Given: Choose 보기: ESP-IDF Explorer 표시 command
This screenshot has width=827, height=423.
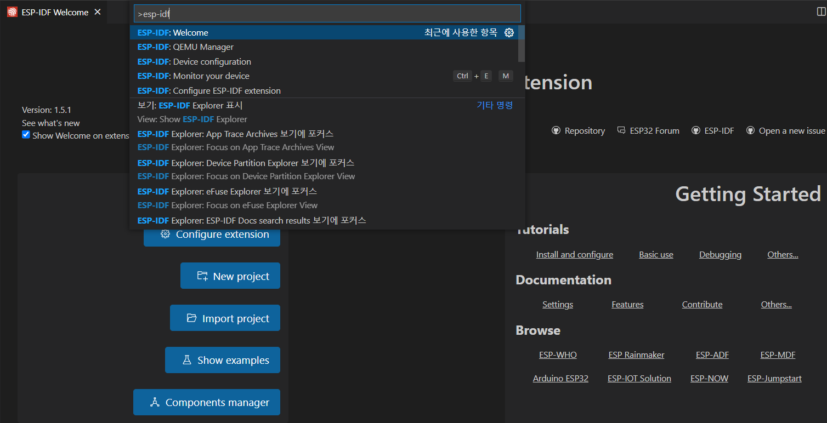Looking at the screenshot, I should [324, 112].
